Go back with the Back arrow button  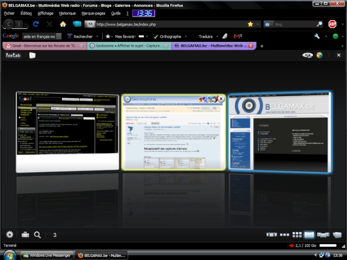click(x=9, y=24)
